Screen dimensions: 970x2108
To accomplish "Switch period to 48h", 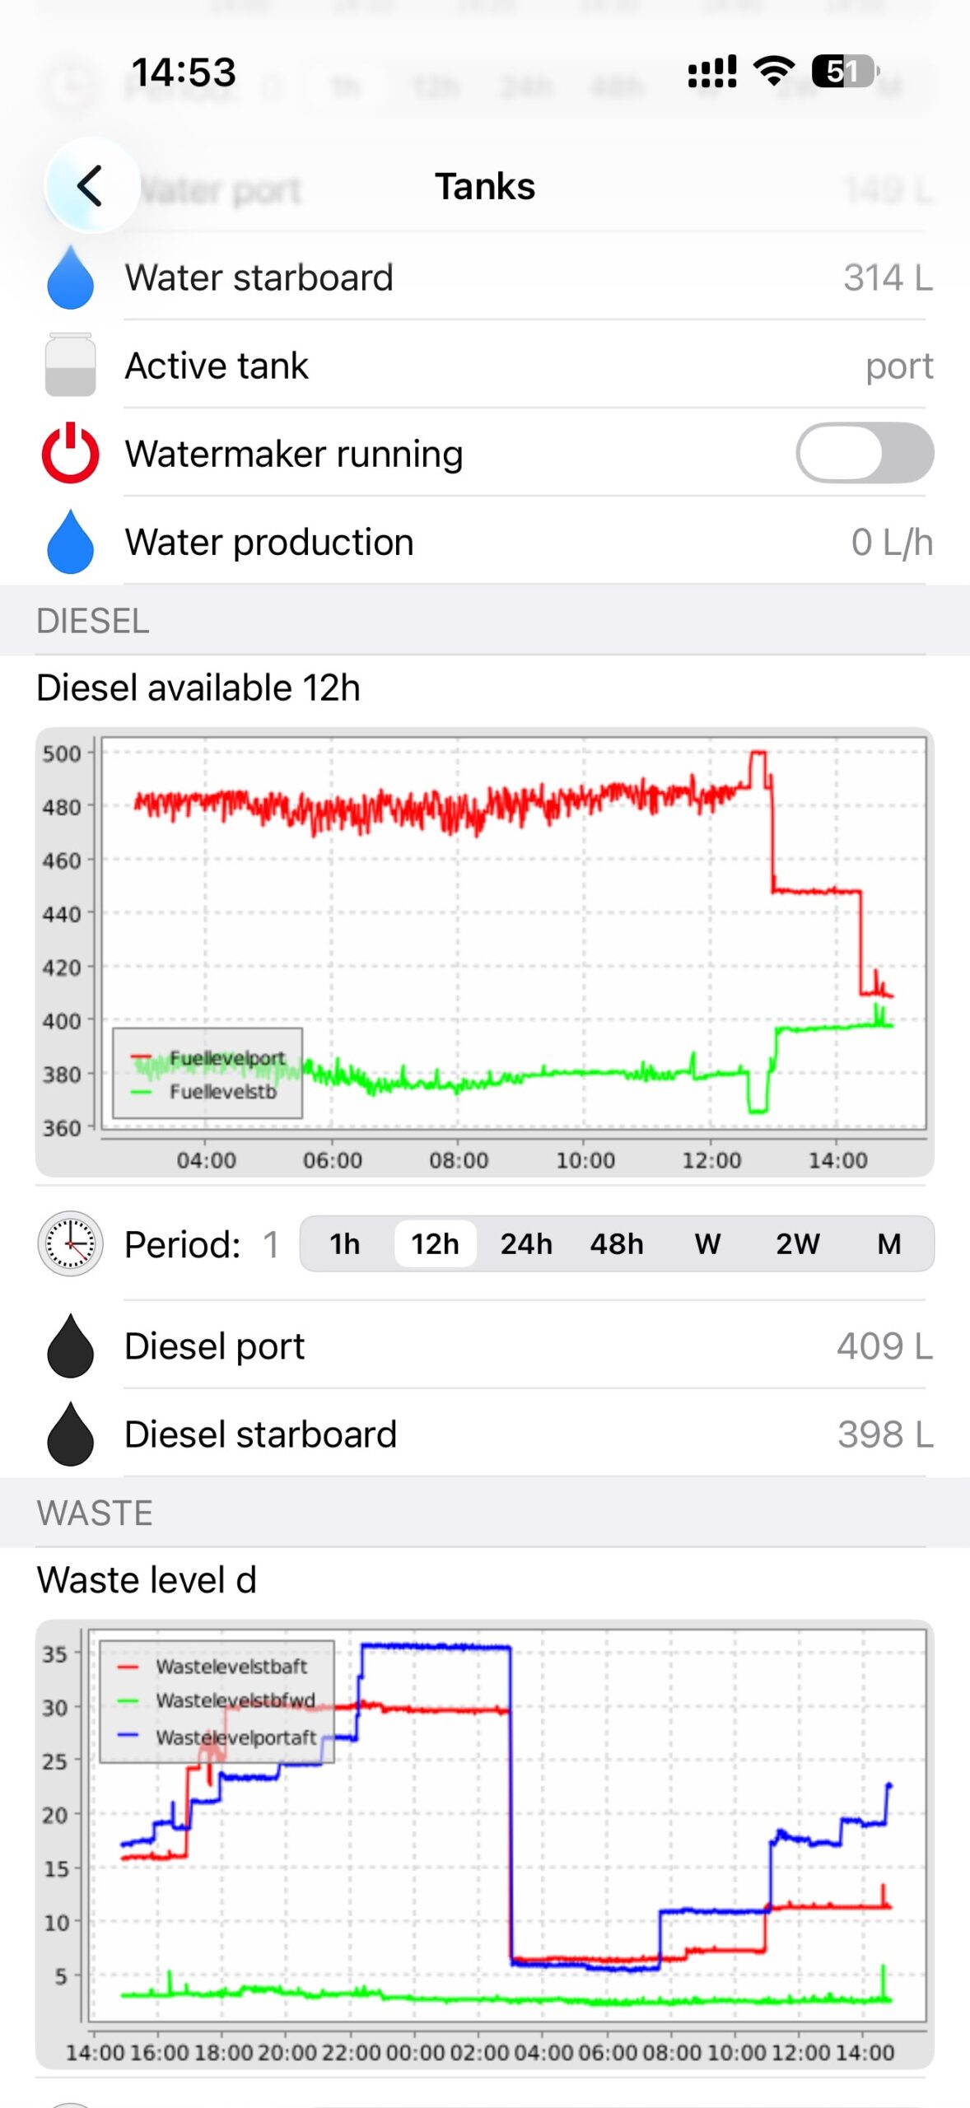I will [617, 1243].
